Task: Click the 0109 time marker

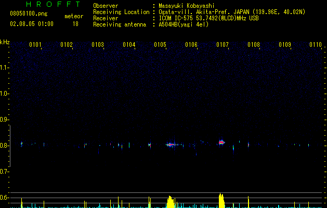Action: click(285, 45)
